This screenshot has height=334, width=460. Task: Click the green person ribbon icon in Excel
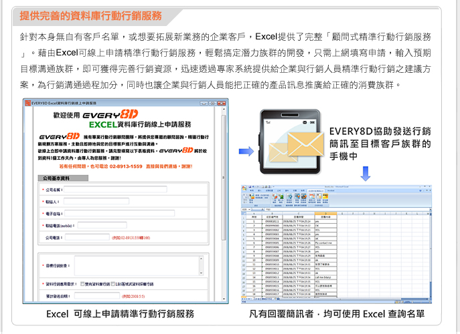tap(281, 196)
